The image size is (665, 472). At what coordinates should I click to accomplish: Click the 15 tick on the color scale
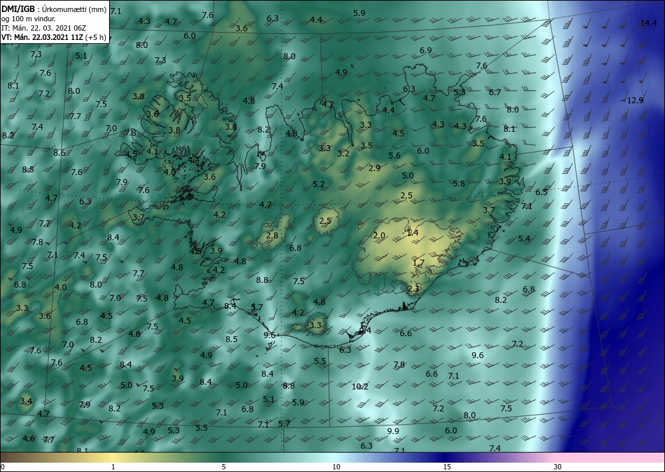coord(447,467)
